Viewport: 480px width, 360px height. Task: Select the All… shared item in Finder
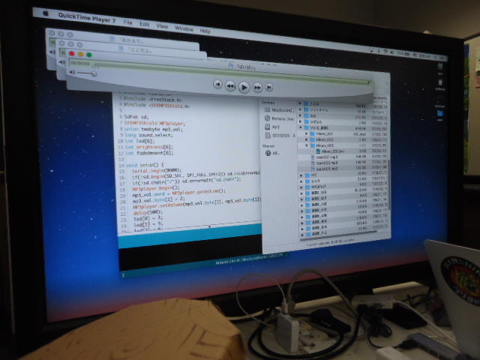[272, 153]
